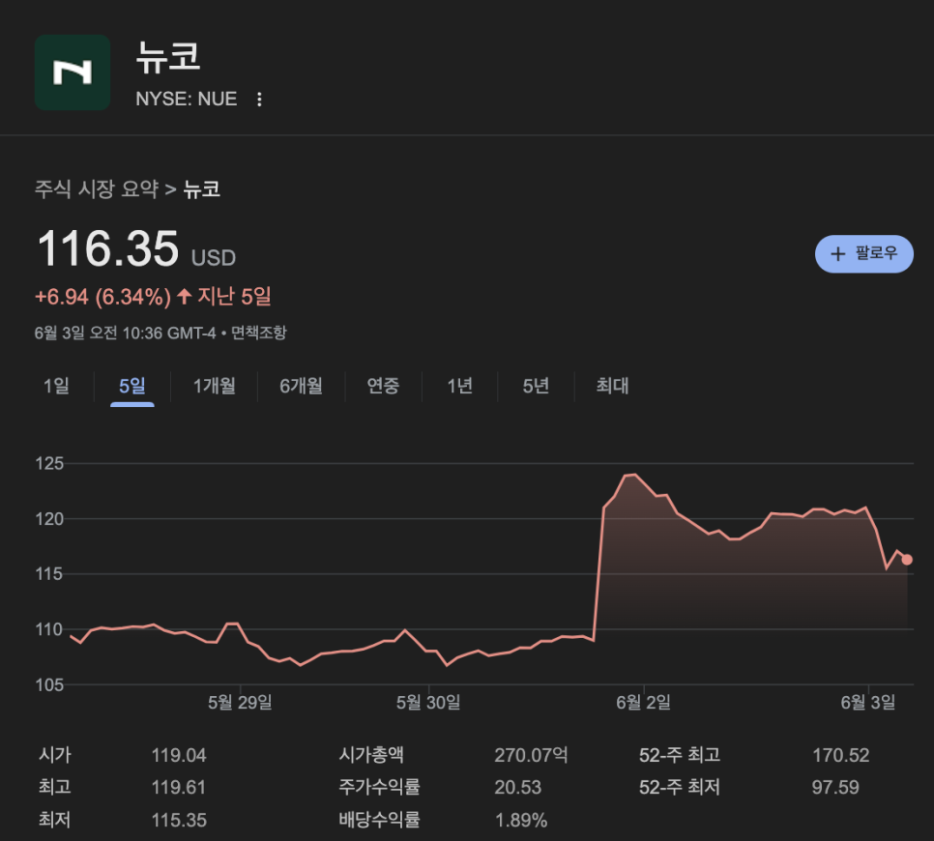Click the 시가총액 value 270.07억
The image size is (934, 841).
(531, 755)
